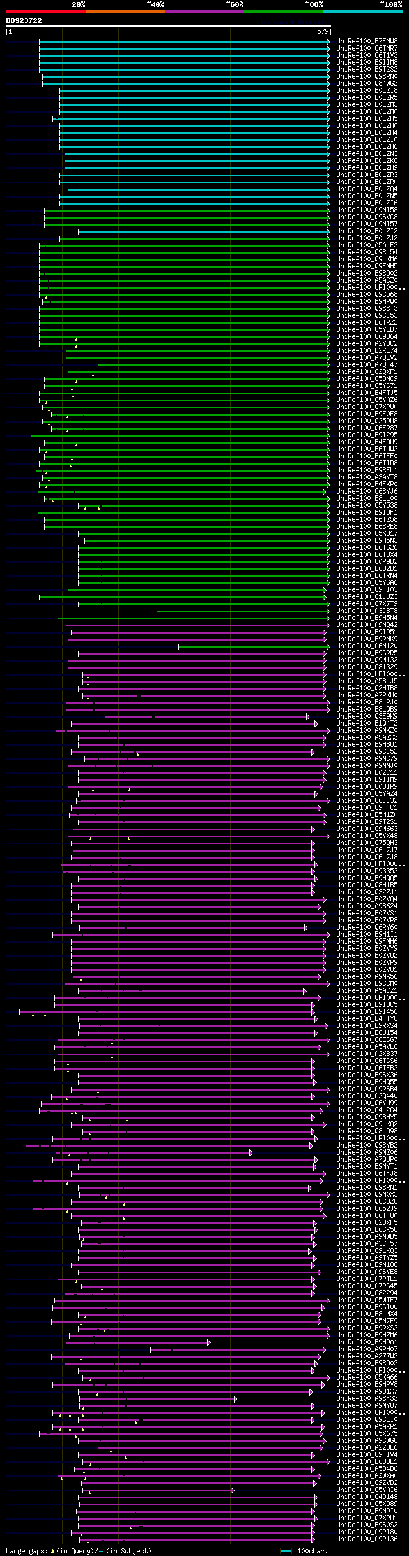The width and height of the screenshot is (409, 1556).
Task: Select hit label UniRef100_Q9FNH5
Action: (367, 267)
